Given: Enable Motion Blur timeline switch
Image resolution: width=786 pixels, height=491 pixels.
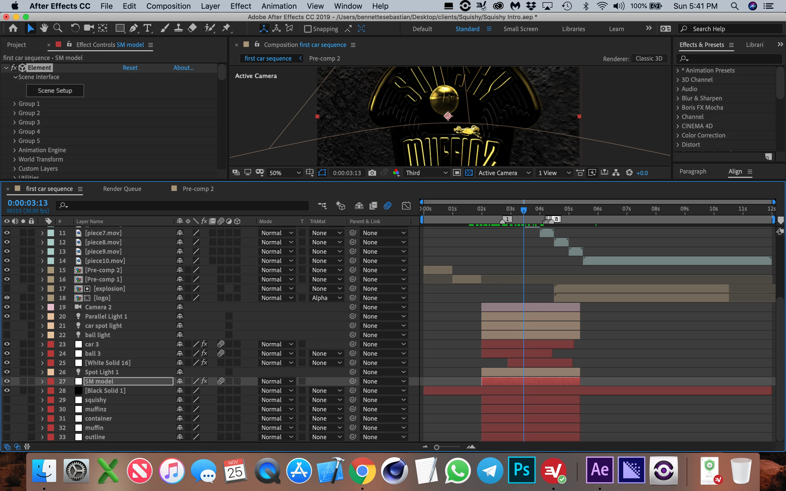Looking at the screenshot, I should [x=388, y=206].
